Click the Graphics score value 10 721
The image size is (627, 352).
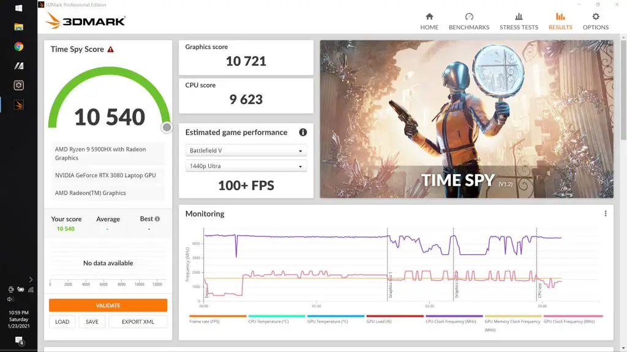pos(246,61)
